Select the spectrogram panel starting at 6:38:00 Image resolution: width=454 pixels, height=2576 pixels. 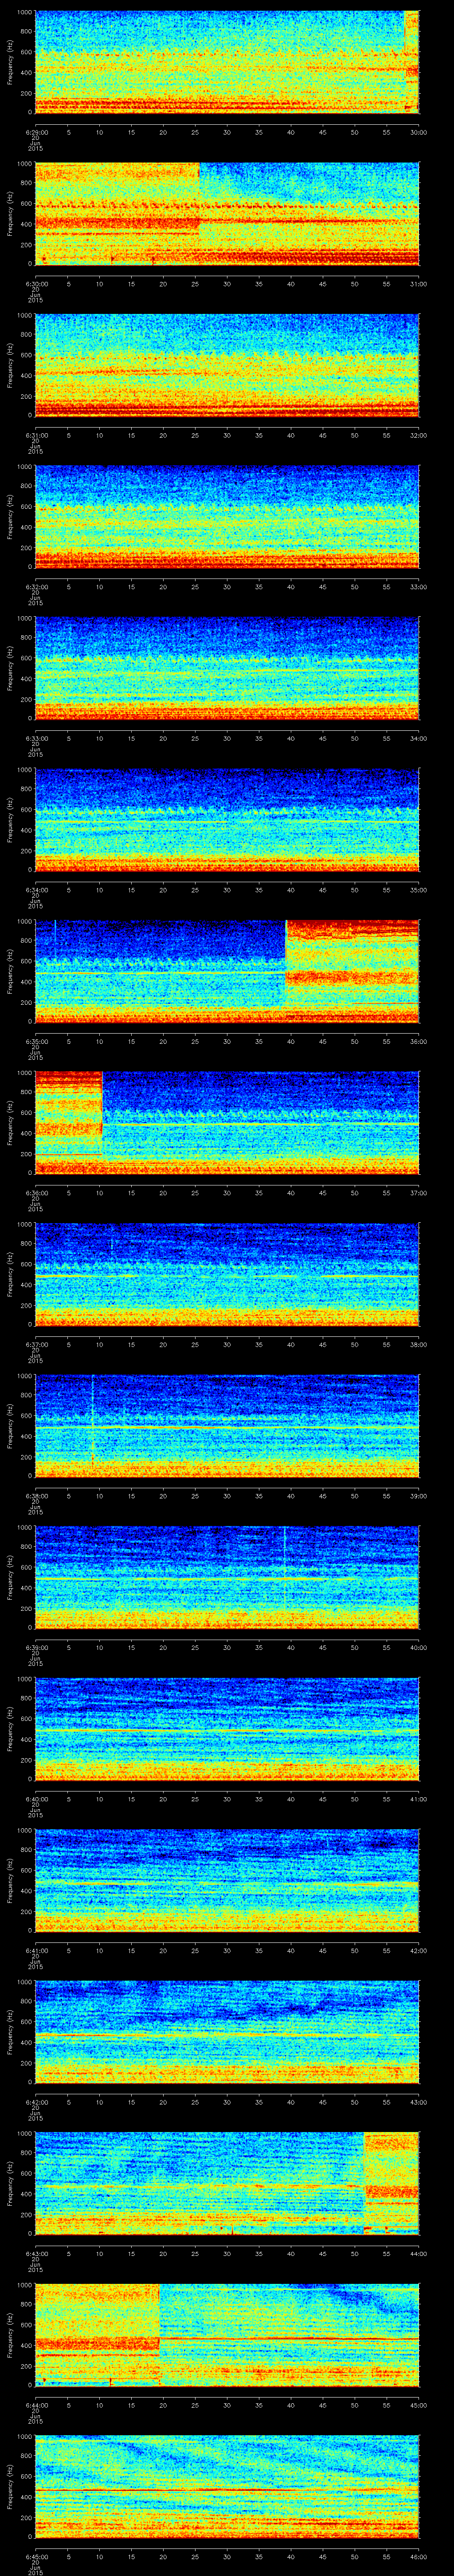pyautogui.click(x=227, y=1426)
